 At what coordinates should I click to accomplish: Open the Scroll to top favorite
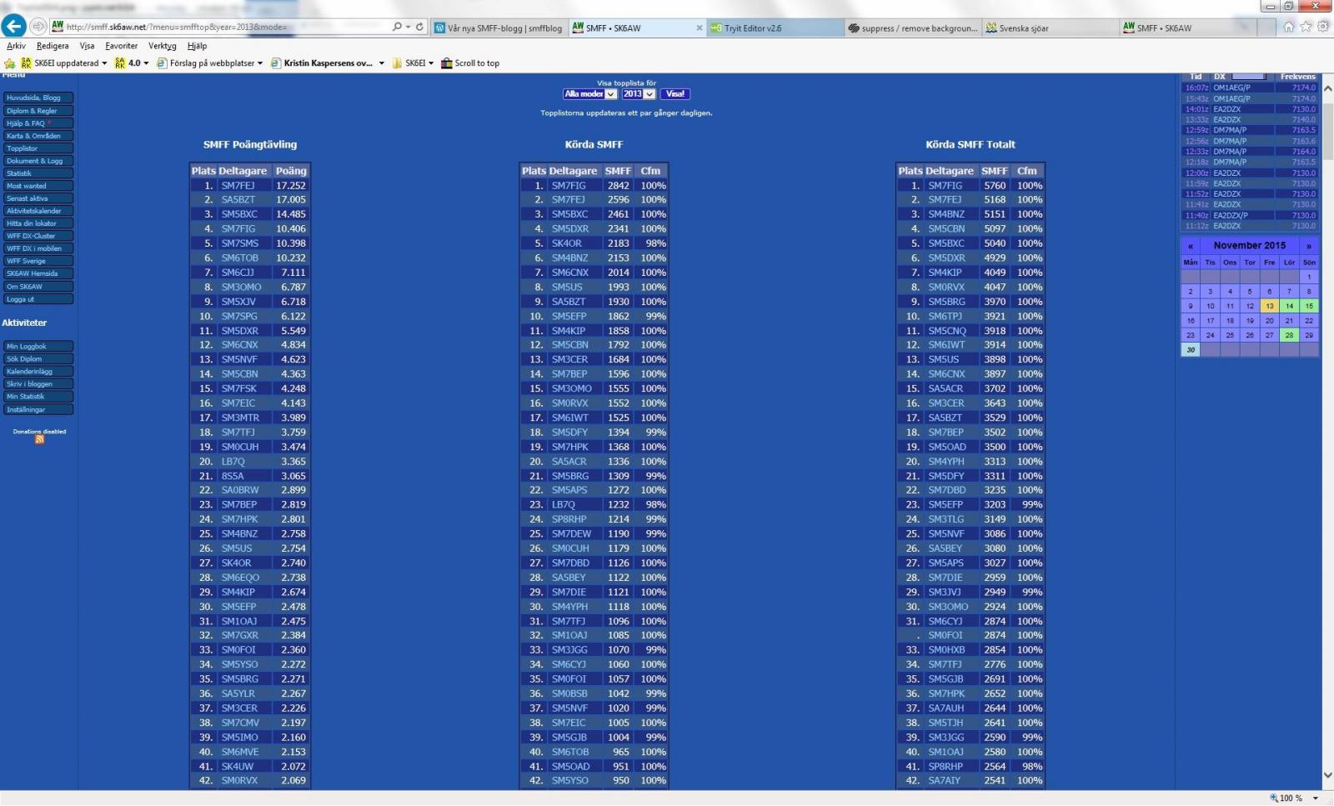[470, 63]
